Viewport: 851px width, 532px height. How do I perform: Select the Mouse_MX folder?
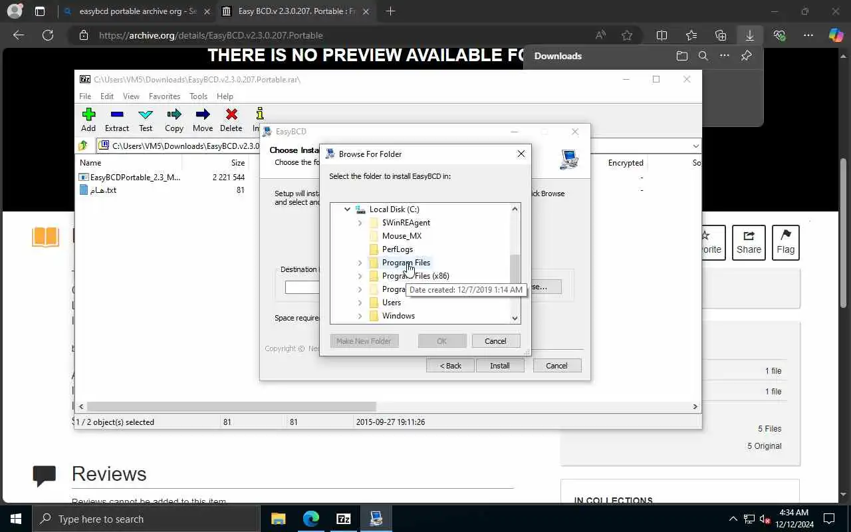tap(402, 236)
